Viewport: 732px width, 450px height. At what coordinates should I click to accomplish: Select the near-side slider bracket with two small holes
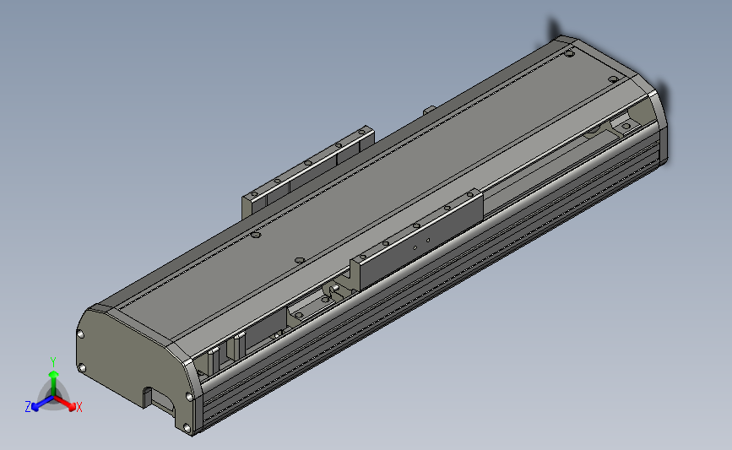[x=417, y=241]
